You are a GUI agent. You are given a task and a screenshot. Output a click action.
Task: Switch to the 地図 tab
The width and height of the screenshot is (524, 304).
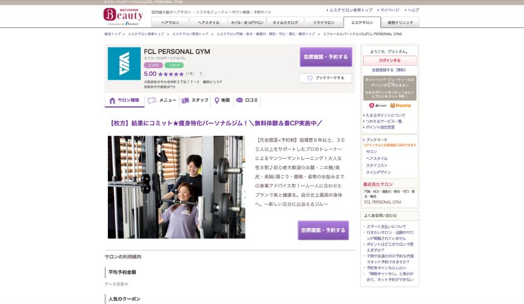tap(222, 100)
